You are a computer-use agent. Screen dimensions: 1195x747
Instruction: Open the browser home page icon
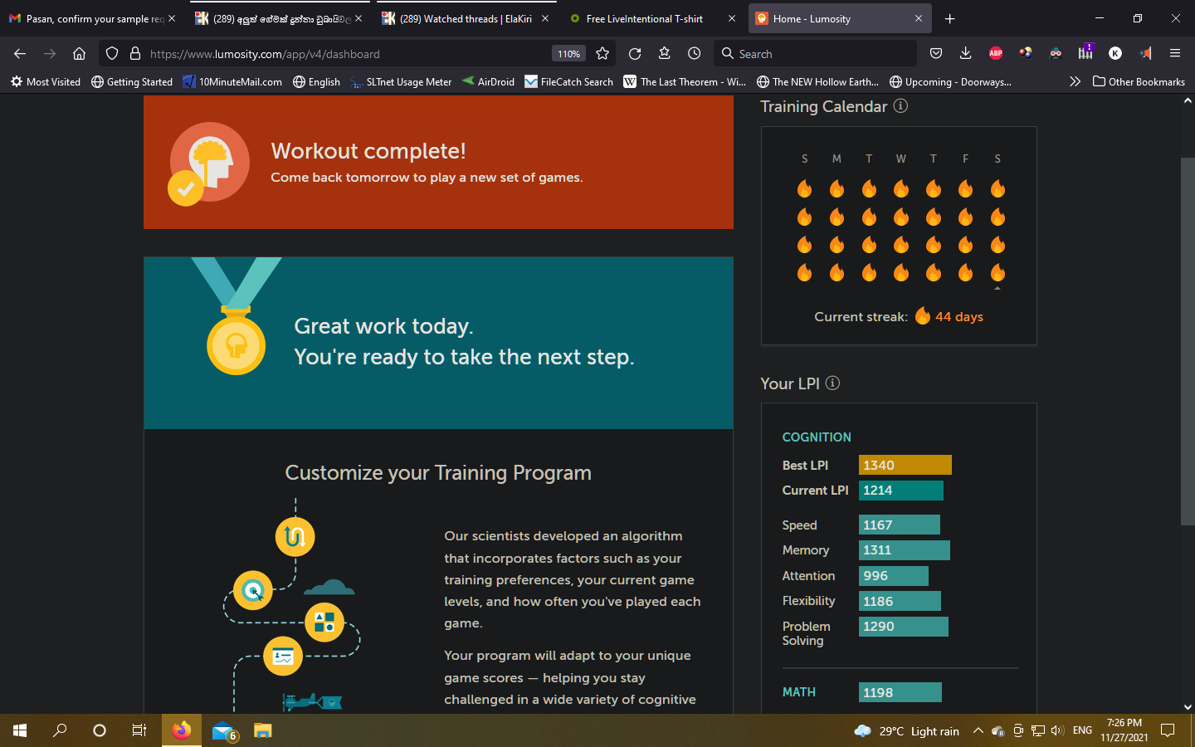coord(79,54)
